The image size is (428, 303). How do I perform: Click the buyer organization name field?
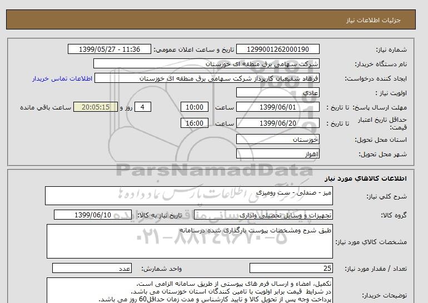coord(278,64)
